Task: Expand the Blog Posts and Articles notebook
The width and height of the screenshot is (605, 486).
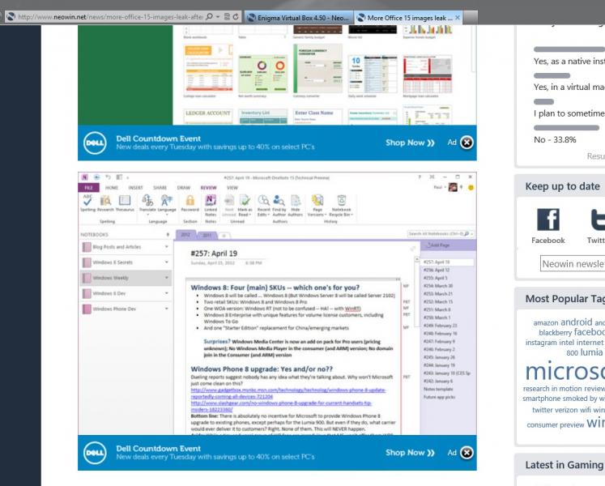Action: [x=167, y=246]
